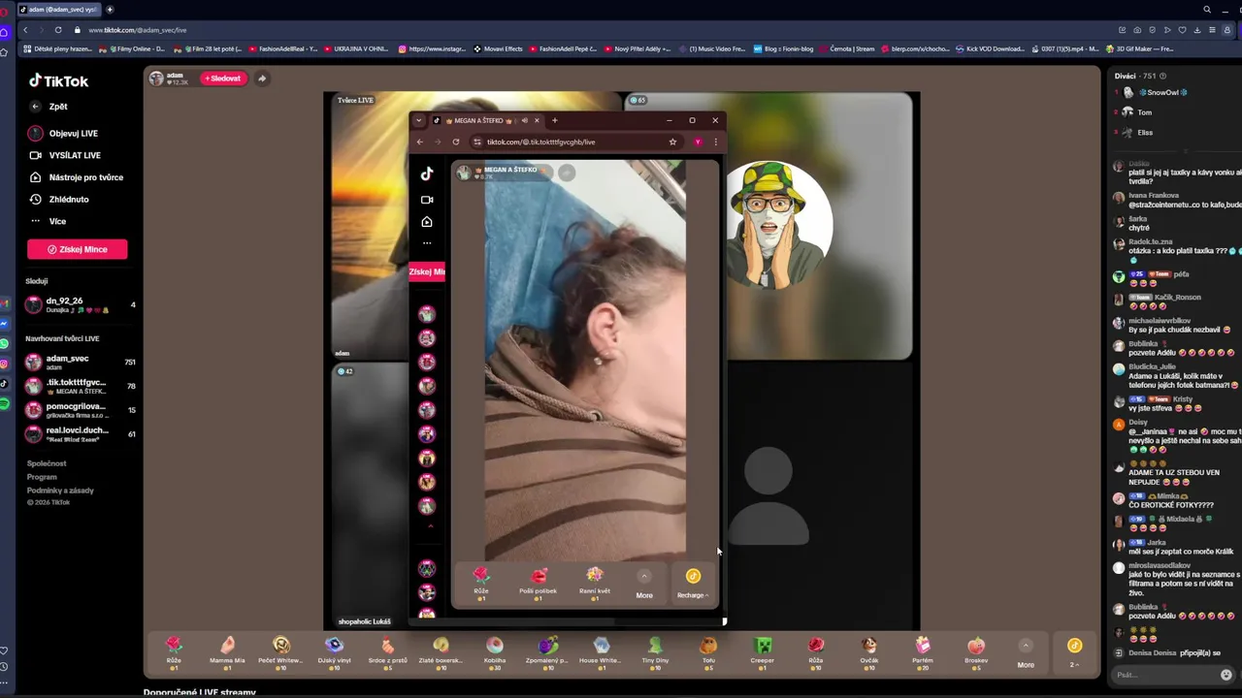Send the Pečeť Whitew... gift
Screen dimensions: 1242x698
(280, 652)
